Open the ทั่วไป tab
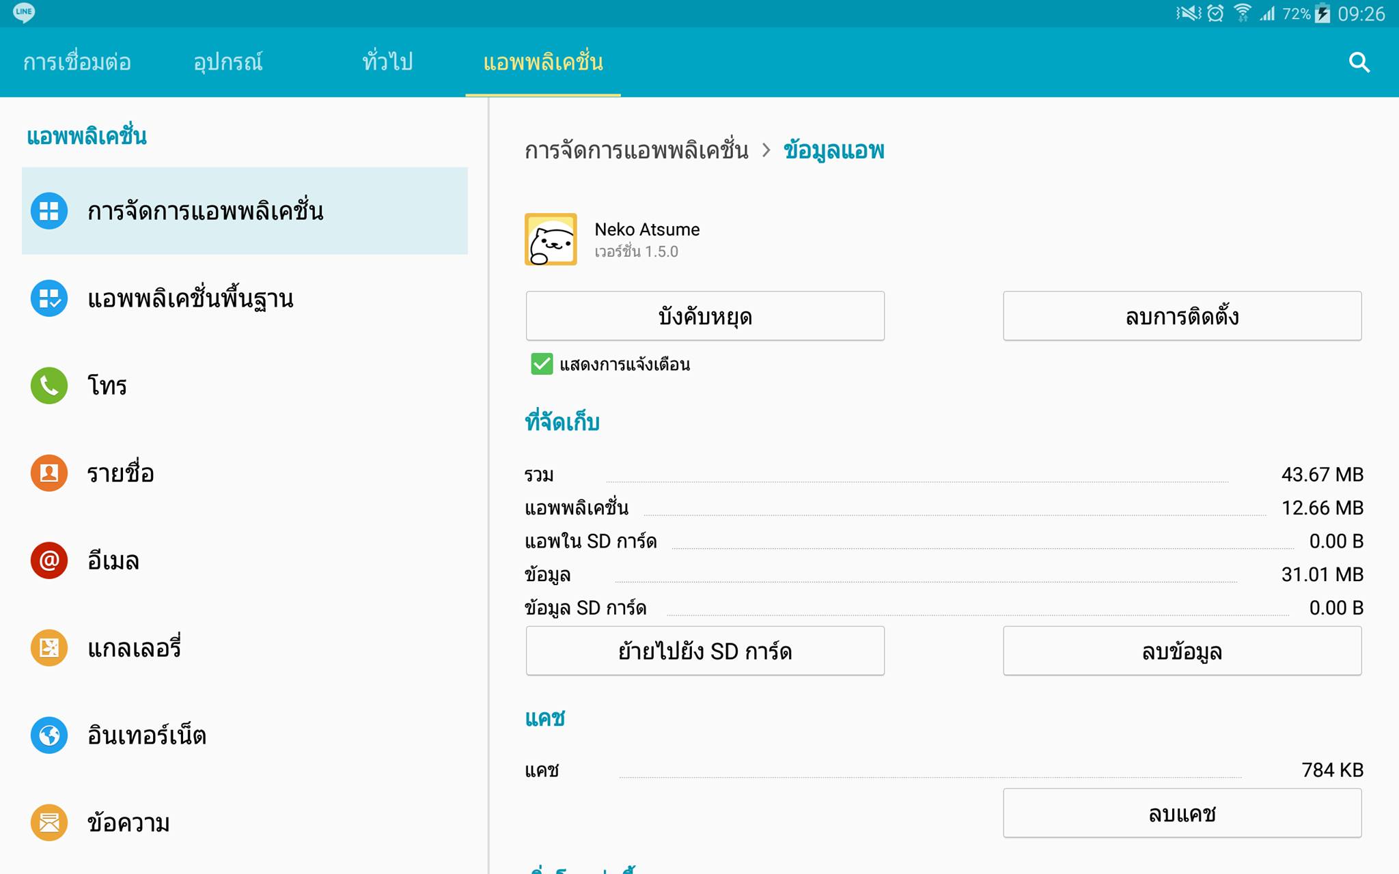The image size is (1399, 874). pyautogui.click(x=387, y=62)
